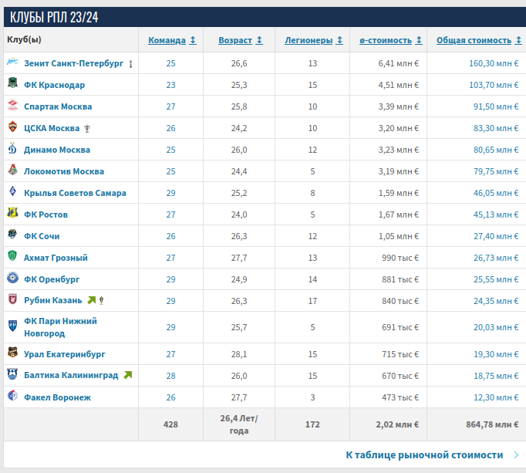Click squad size 28 for Балтика Калининград

tap(170, 376)
